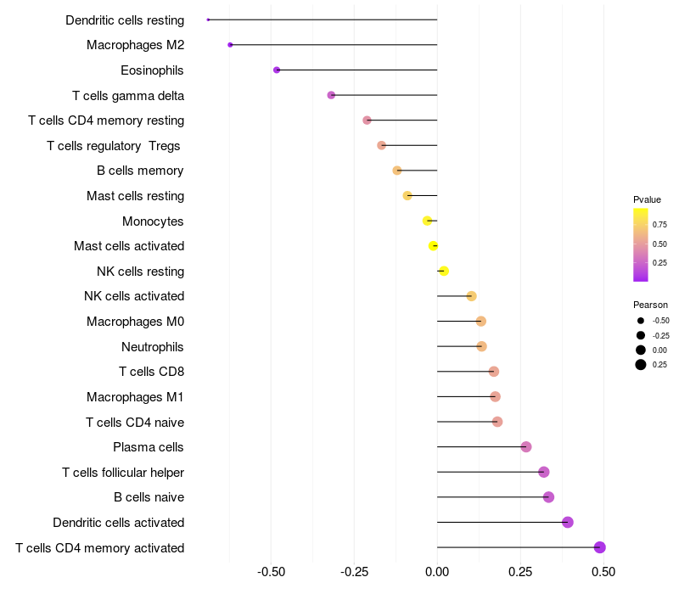Click the T cells follicular helper label
This screenshot has height=594, width=679.
(123, 472)
